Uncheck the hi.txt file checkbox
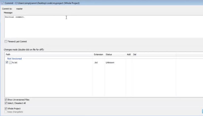 click(x=7, y=62)
